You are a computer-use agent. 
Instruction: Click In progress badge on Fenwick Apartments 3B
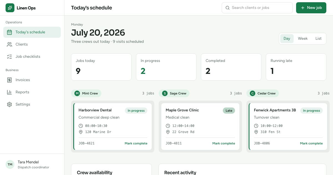tap(311, 111)
